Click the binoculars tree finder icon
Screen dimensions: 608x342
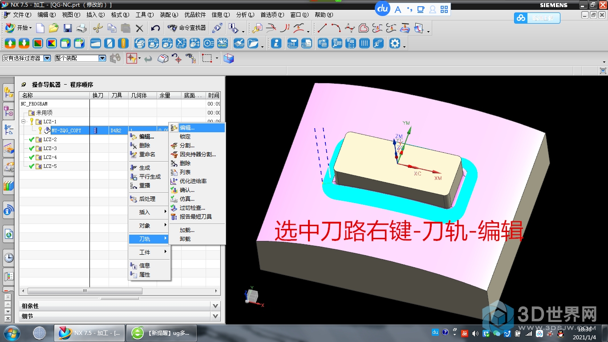coord(191,58)
